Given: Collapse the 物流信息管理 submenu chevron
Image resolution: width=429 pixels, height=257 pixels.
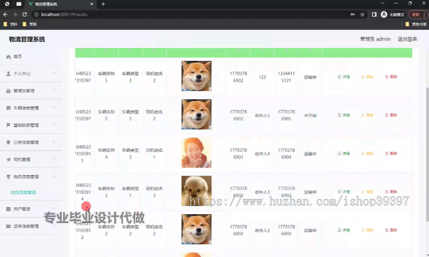Looking at the screenshot, I should pyautogui.click(x=54, y=177).
